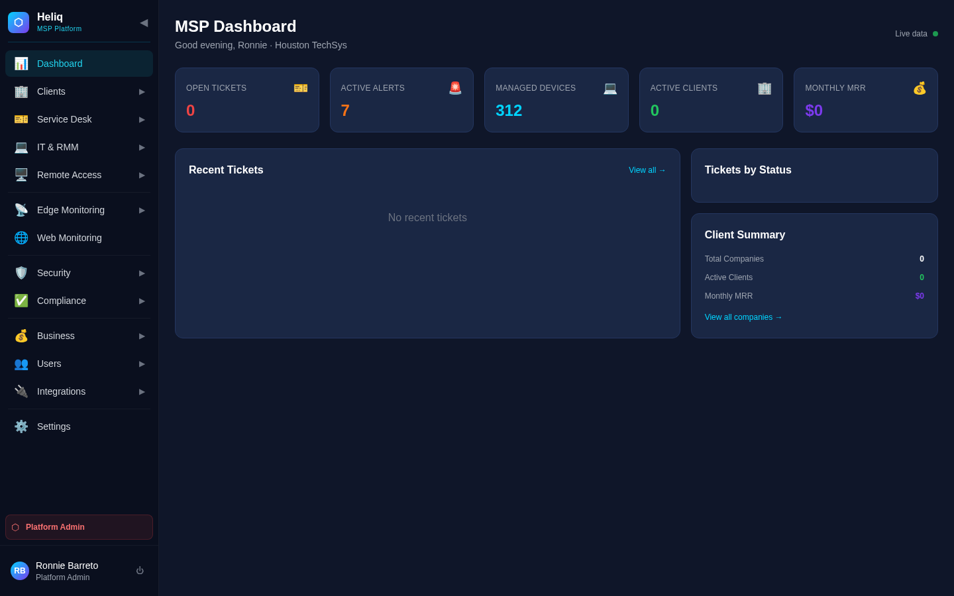The image size is (954, 596).
Task: Open Remote Access via its monitor icon
Action: pos(21,175)
